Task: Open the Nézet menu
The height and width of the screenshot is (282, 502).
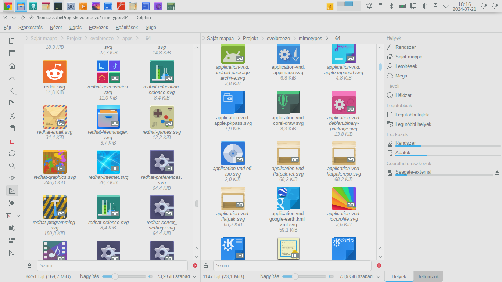Action: (56, 27)
